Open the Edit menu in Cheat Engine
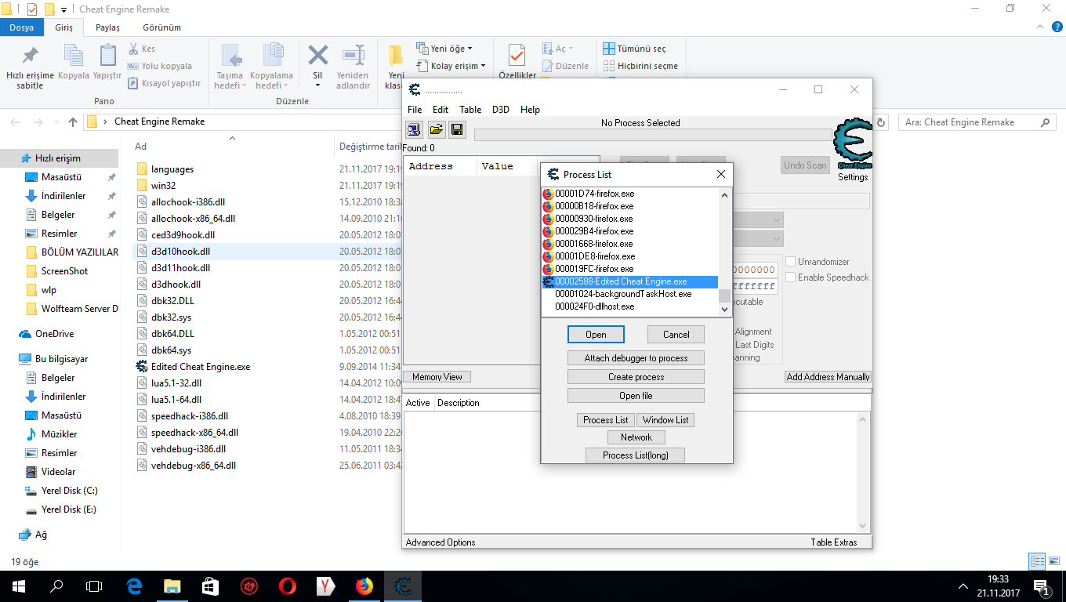The width and height of the screenshot is (1066, 602). [441, 110]
